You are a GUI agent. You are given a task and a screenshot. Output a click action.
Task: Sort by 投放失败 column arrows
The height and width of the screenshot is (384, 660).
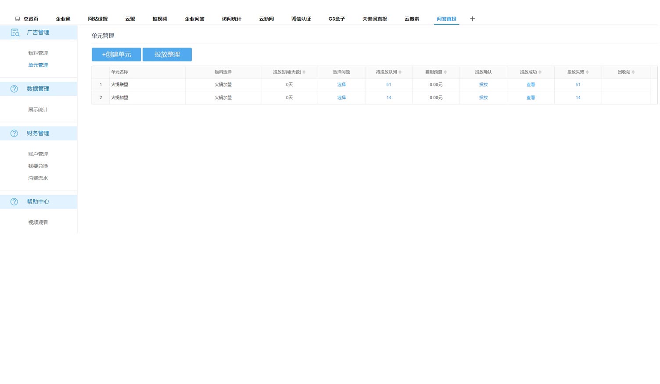pyautogui.click(x=588, y=72)
